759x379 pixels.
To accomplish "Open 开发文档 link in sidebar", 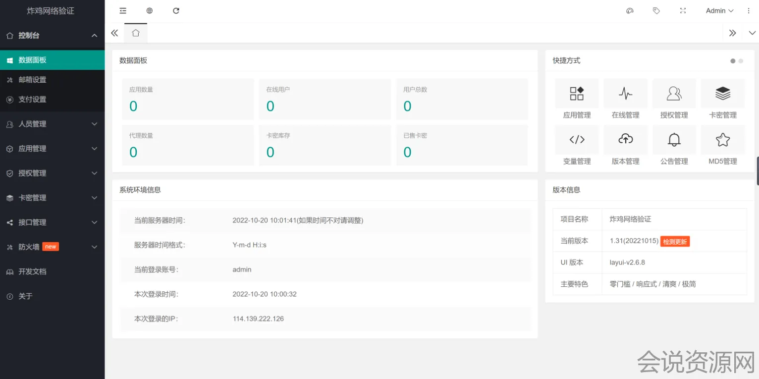I will click(x=32, y=271).
